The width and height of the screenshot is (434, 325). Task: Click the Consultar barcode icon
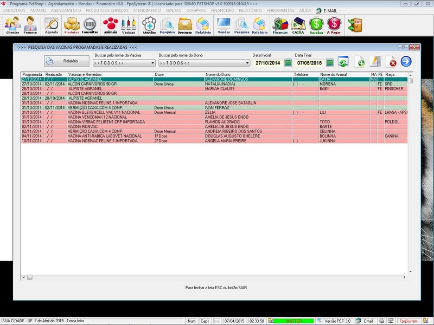pos(90,25)
